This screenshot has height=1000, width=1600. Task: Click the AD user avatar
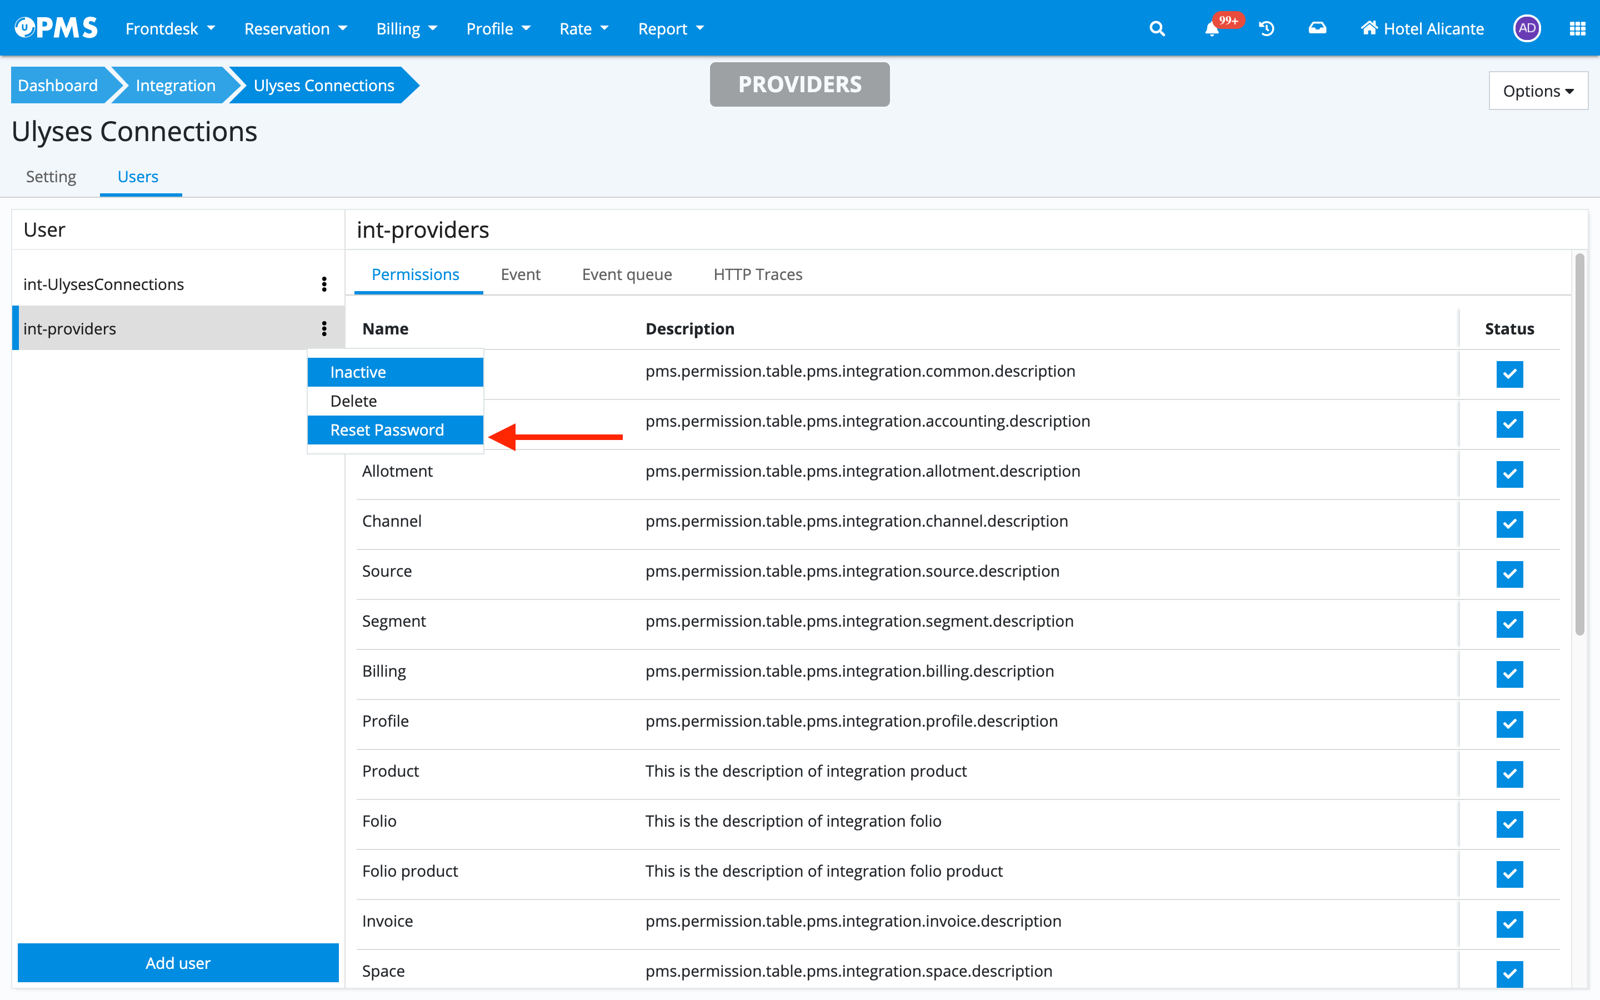[1527, 28]
